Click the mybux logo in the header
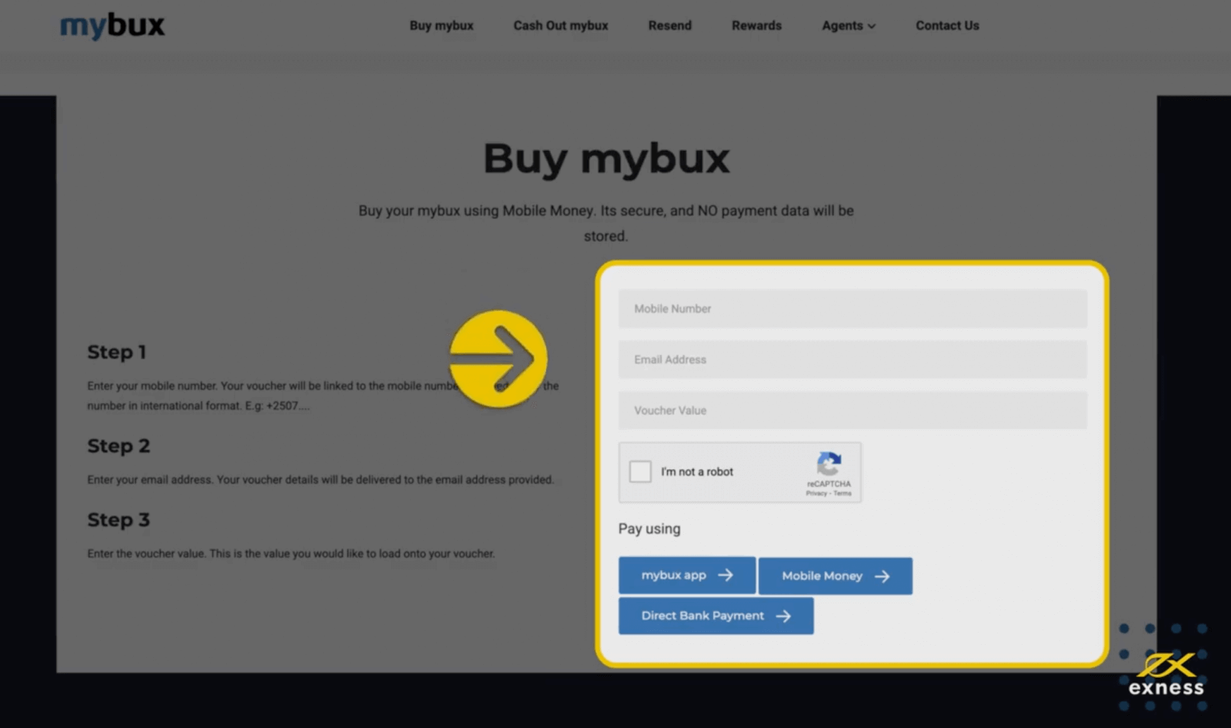 tap(112, 25)
